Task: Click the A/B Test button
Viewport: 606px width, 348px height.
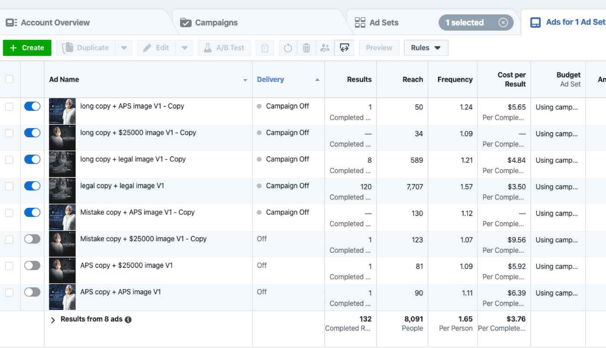Action: 224,48
